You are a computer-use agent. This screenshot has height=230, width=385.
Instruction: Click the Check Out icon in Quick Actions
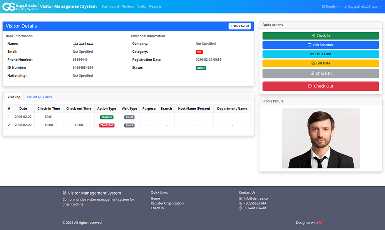tap(311, 86)
